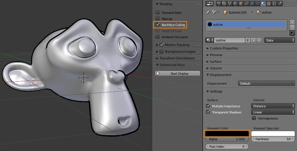Unlink material with the X button
Screen dimensions: 297x151
259,40
